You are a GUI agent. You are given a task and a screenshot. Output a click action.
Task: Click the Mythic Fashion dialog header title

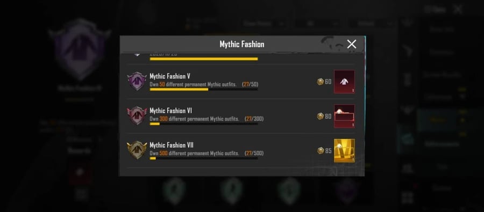[x=241, y=44]
